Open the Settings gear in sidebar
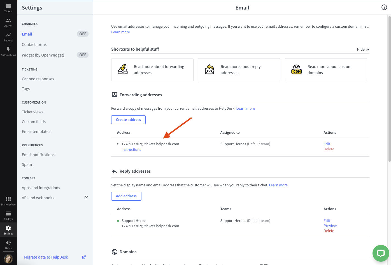391x265 pixels. [x=8, y=230]
